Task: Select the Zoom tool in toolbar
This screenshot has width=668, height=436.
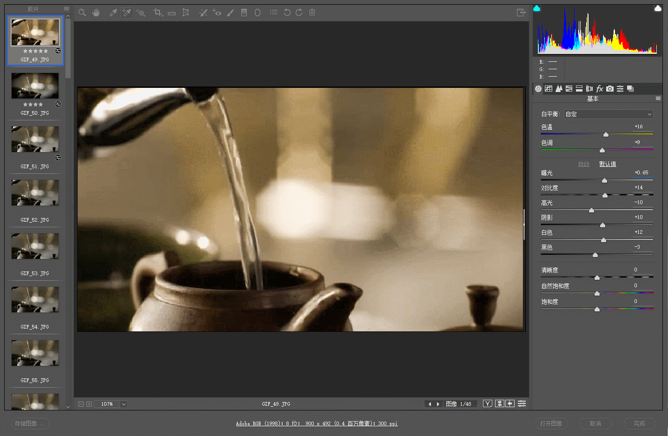Action: tap(82, 13)
